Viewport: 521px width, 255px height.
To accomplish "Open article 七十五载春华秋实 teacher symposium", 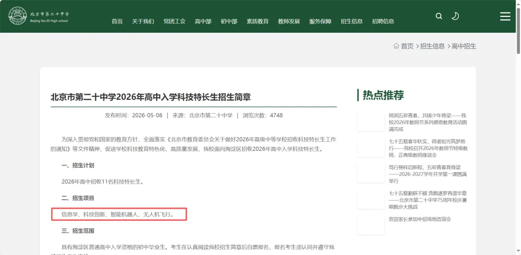I will point(428,148).
